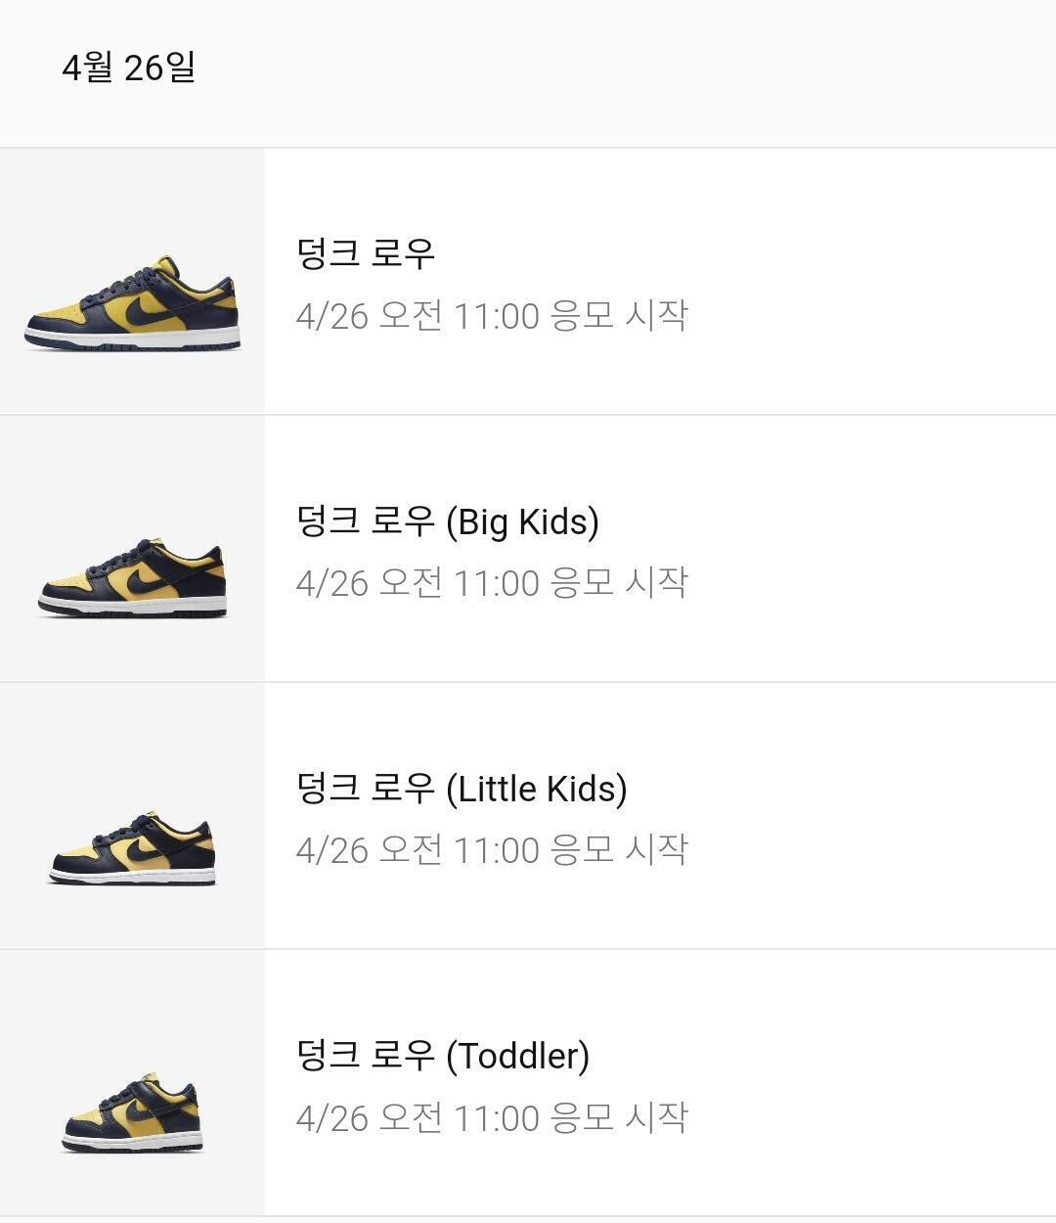
Task: Select the adult 덩크 로우 title
Action: pyautogui.click(x=365, y=253)
